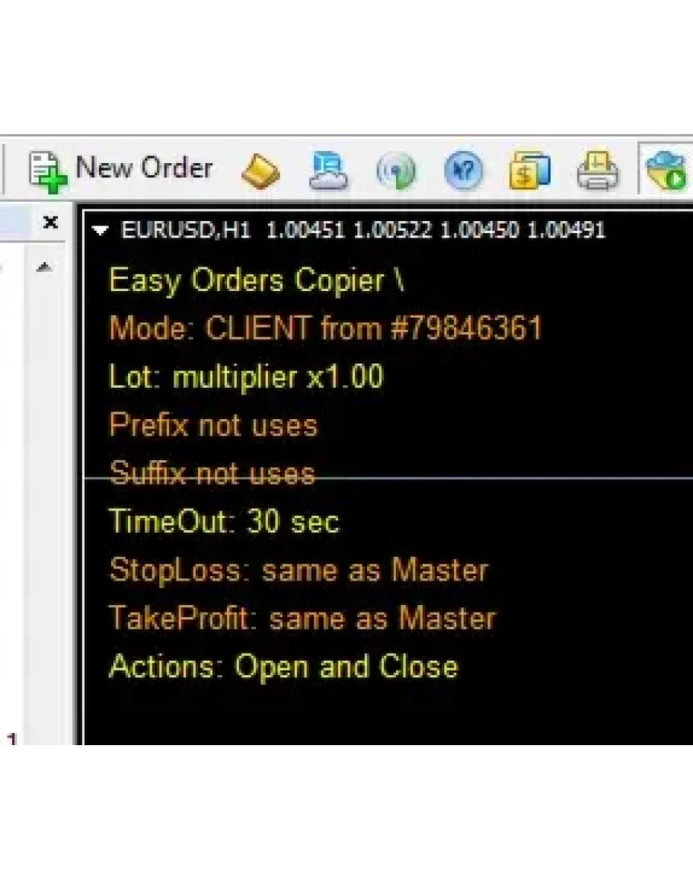This screenshot has height=880, width=693.
Task: Click the StopLoss: same as Master line
Action: point(298,570)
